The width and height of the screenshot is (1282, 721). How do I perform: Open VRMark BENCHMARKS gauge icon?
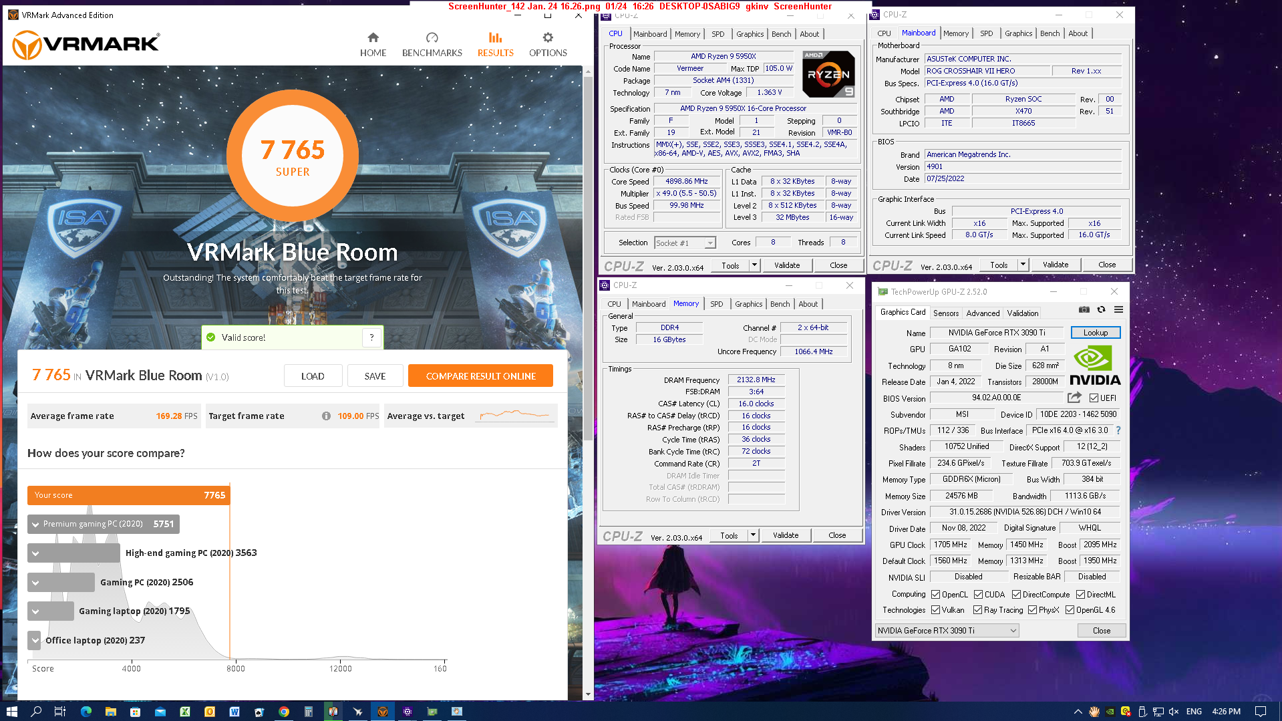(432, 37)
